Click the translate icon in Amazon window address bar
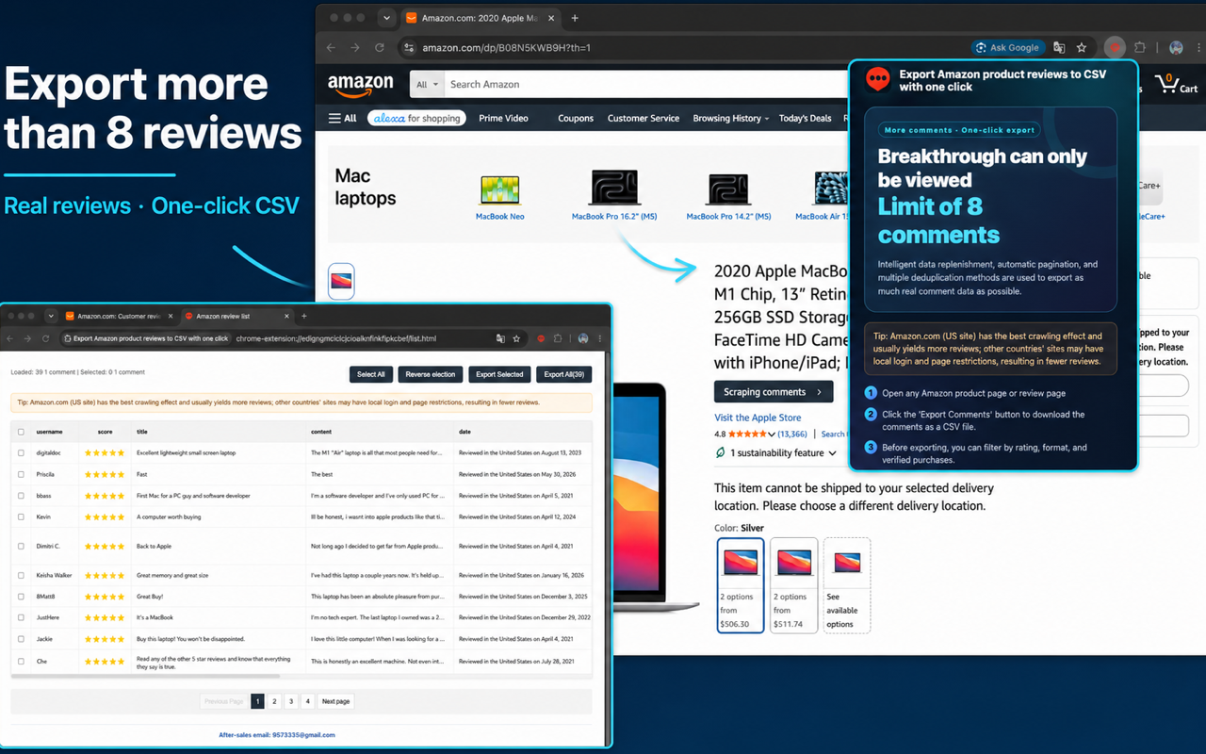This screenshot has width=1206, height=754. tap(1059, 47)
